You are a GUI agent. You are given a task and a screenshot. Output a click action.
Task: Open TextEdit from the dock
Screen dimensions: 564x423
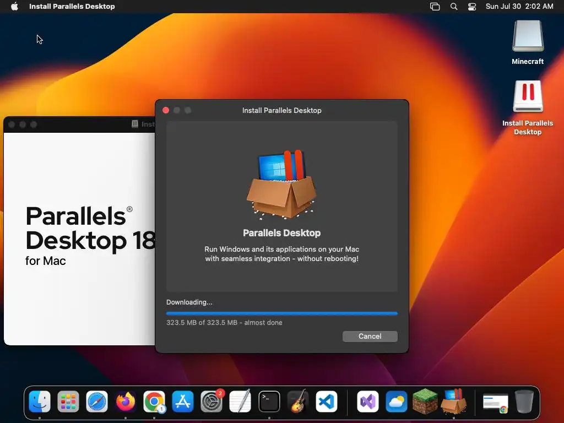click(240, 401)
